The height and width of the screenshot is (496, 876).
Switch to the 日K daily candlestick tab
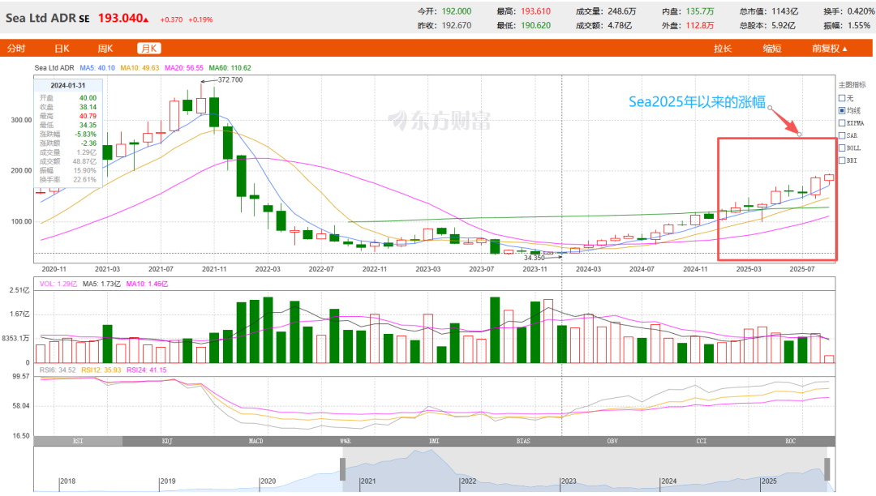[x=61, y=48]
